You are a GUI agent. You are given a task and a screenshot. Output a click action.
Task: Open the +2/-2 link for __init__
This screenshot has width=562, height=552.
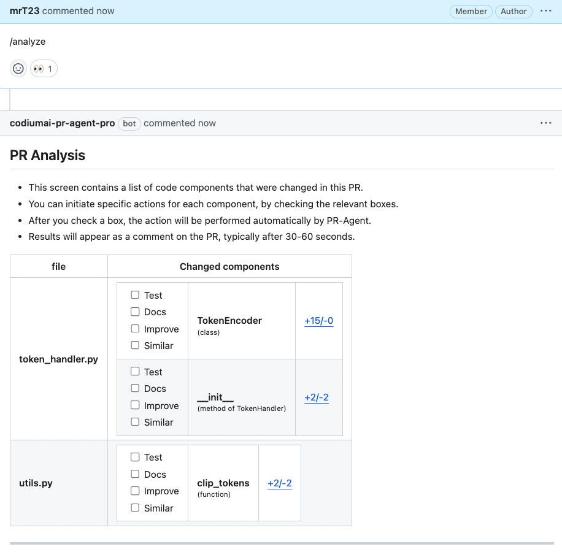[x=316, y=397]
